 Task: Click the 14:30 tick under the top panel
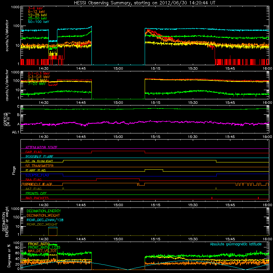pos(44,69)
